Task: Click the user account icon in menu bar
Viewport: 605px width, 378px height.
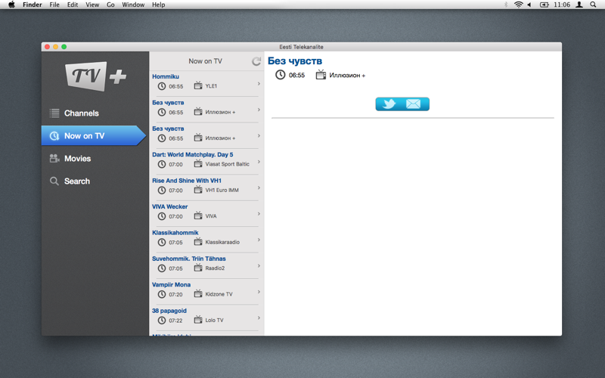Action: [579, 5]
